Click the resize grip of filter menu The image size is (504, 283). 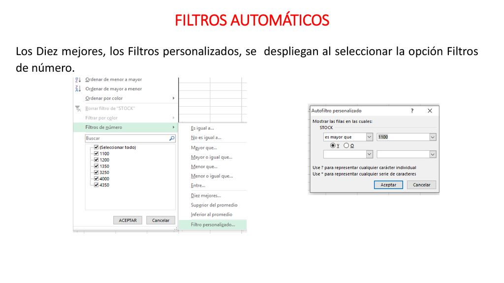176,229
